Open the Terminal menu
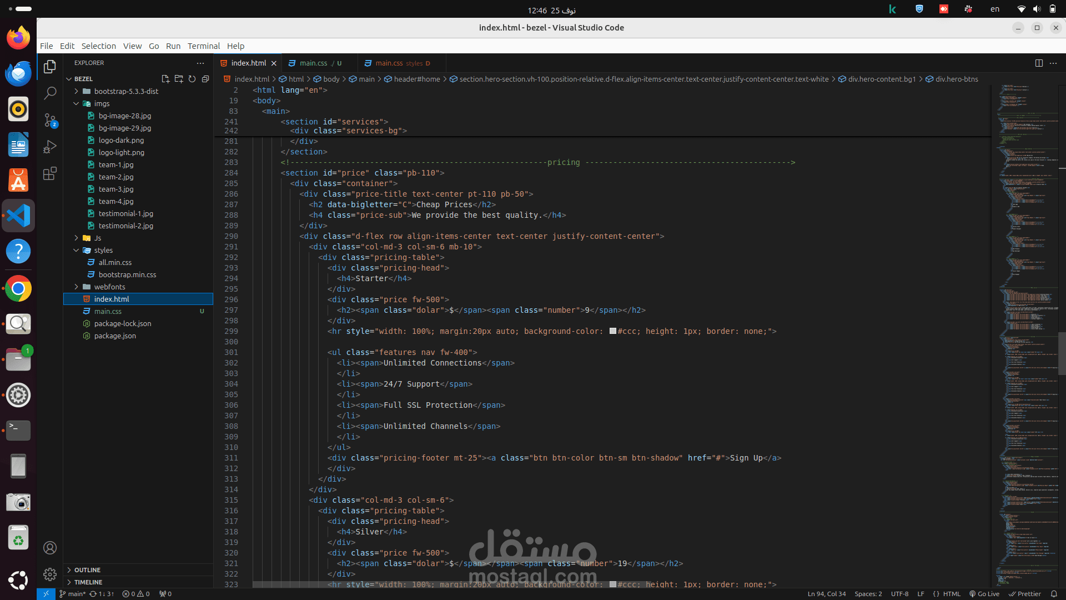This screenshot has height=600, width=1066. (203, 46)
